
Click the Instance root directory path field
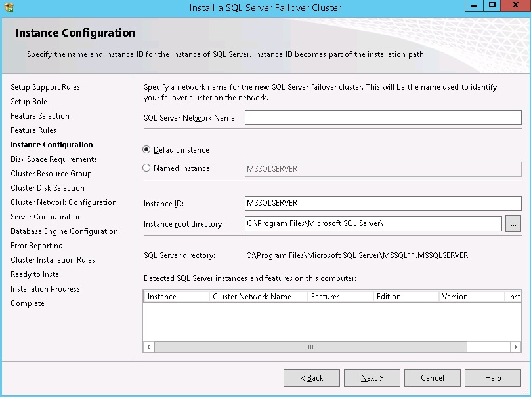(x=373, y=223)
